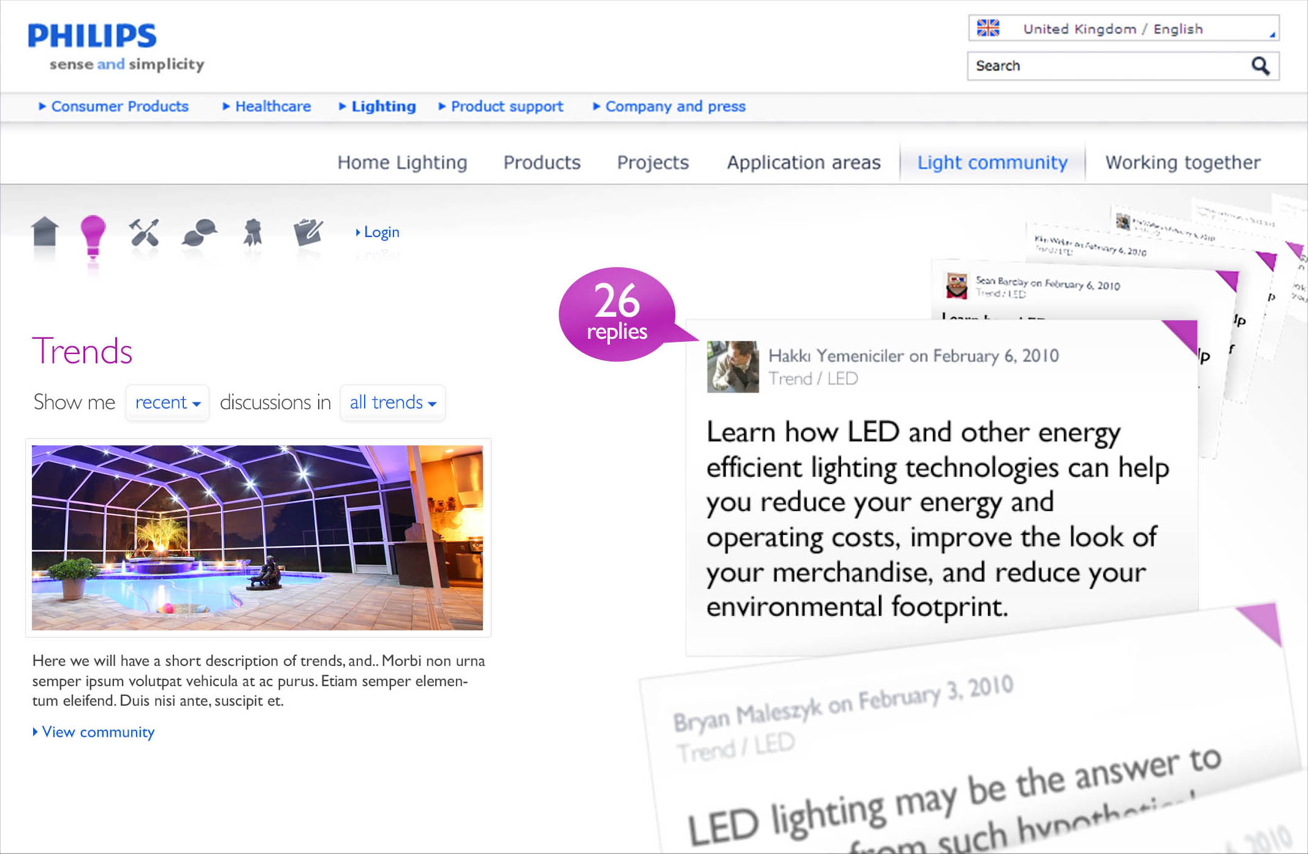Go to Working together tab

click(x=1182, y=162)
